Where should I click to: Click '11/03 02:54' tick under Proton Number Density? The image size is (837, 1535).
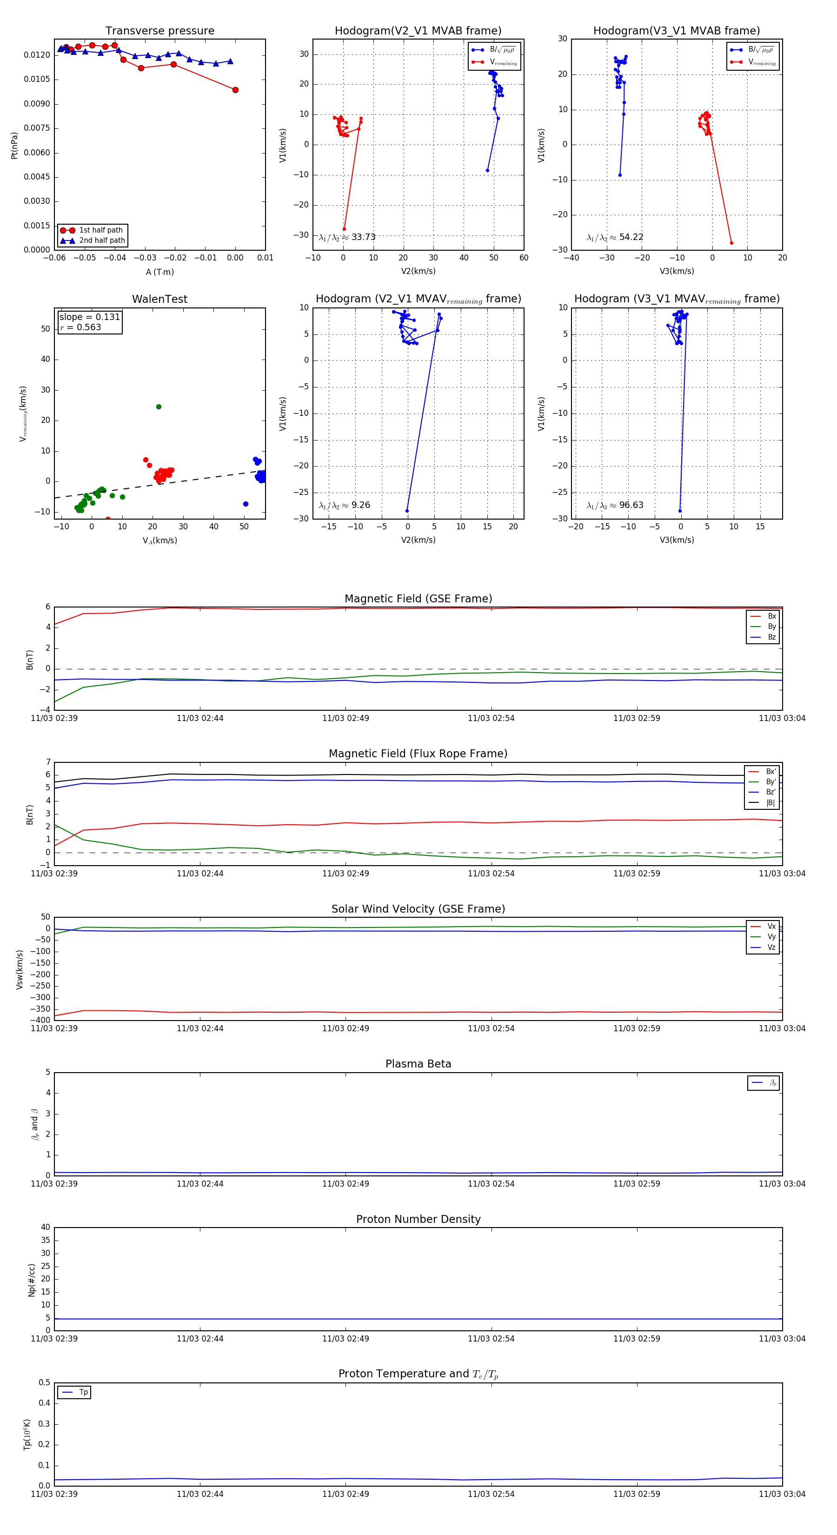[x=491, y=1339]
